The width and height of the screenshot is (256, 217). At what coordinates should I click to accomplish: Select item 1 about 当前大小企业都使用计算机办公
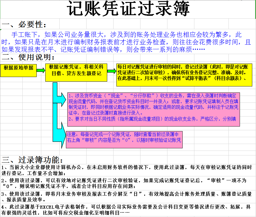[127, 170]
